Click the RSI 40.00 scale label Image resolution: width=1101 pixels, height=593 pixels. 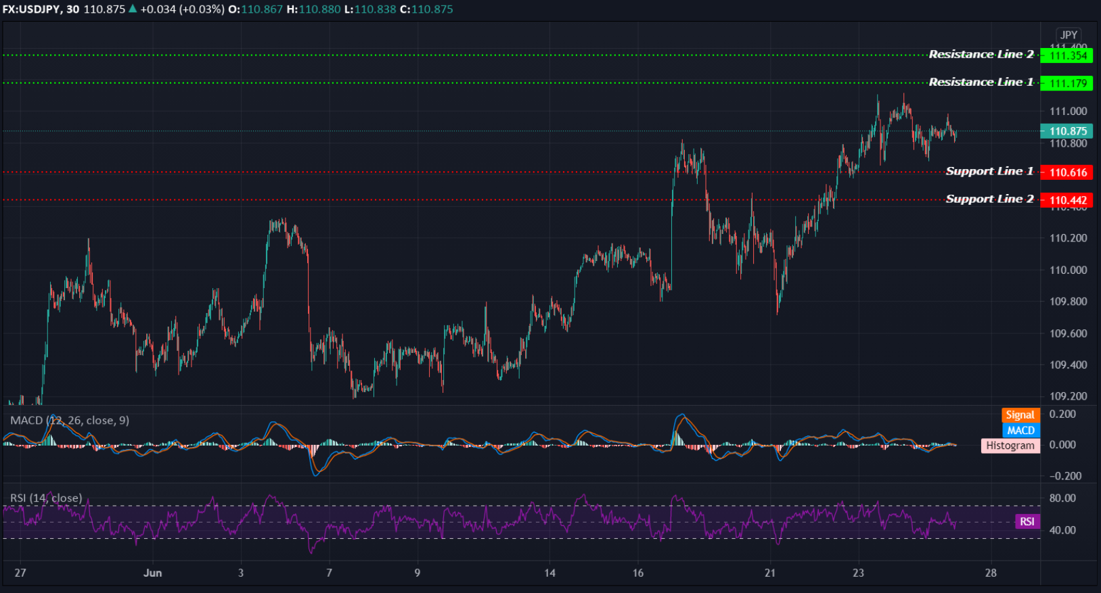[x=1062, y=530]
